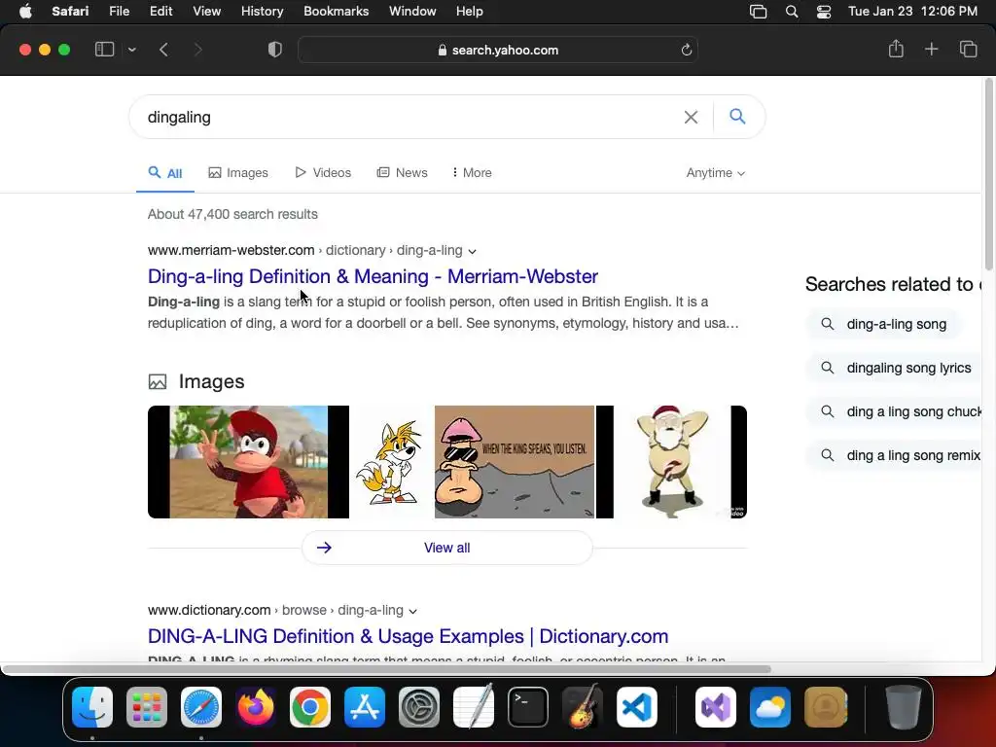Open a new tab with plus icon
This screenshot has width=996, height=747.
(931, 49)
